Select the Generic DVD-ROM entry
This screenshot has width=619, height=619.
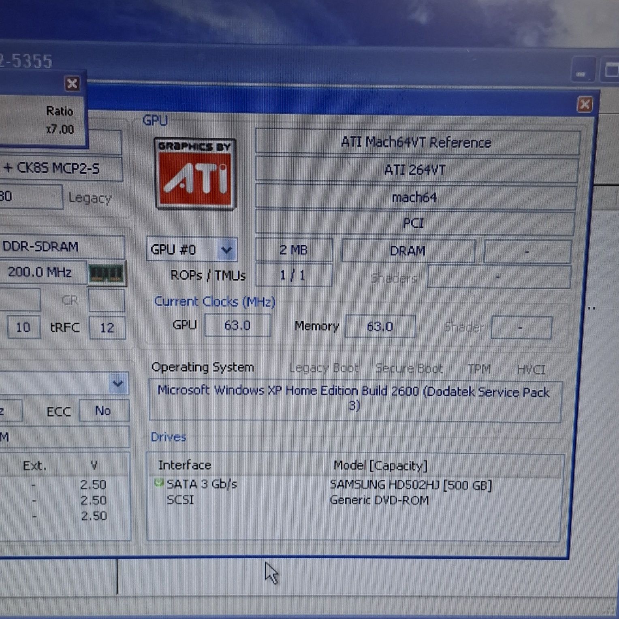pos(379,500)
